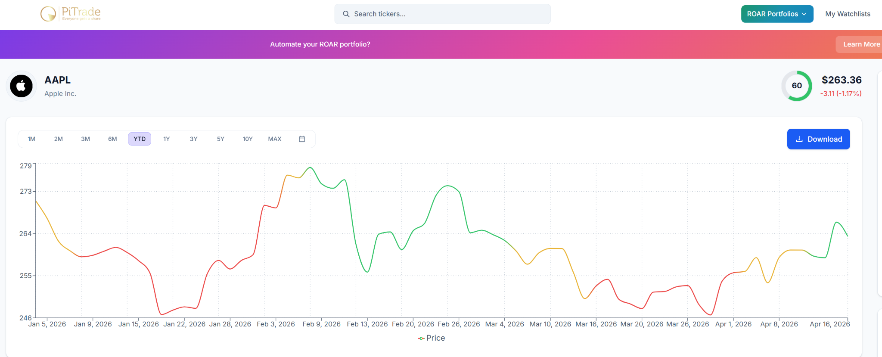Viewport: 882px width, 357px height.
Task: Select the MAX time range
Action: click(275, 139)
